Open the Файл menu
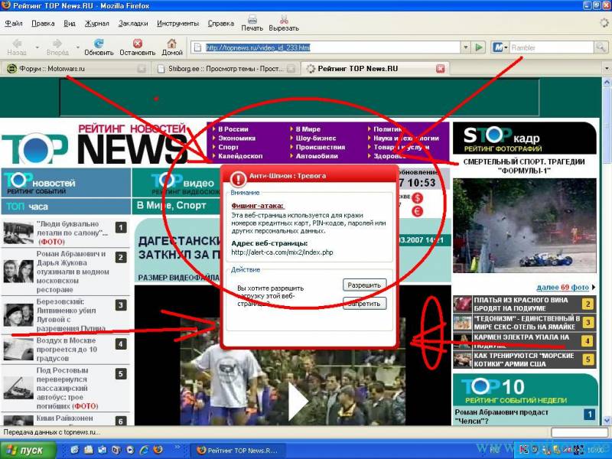 click(14, 24)
